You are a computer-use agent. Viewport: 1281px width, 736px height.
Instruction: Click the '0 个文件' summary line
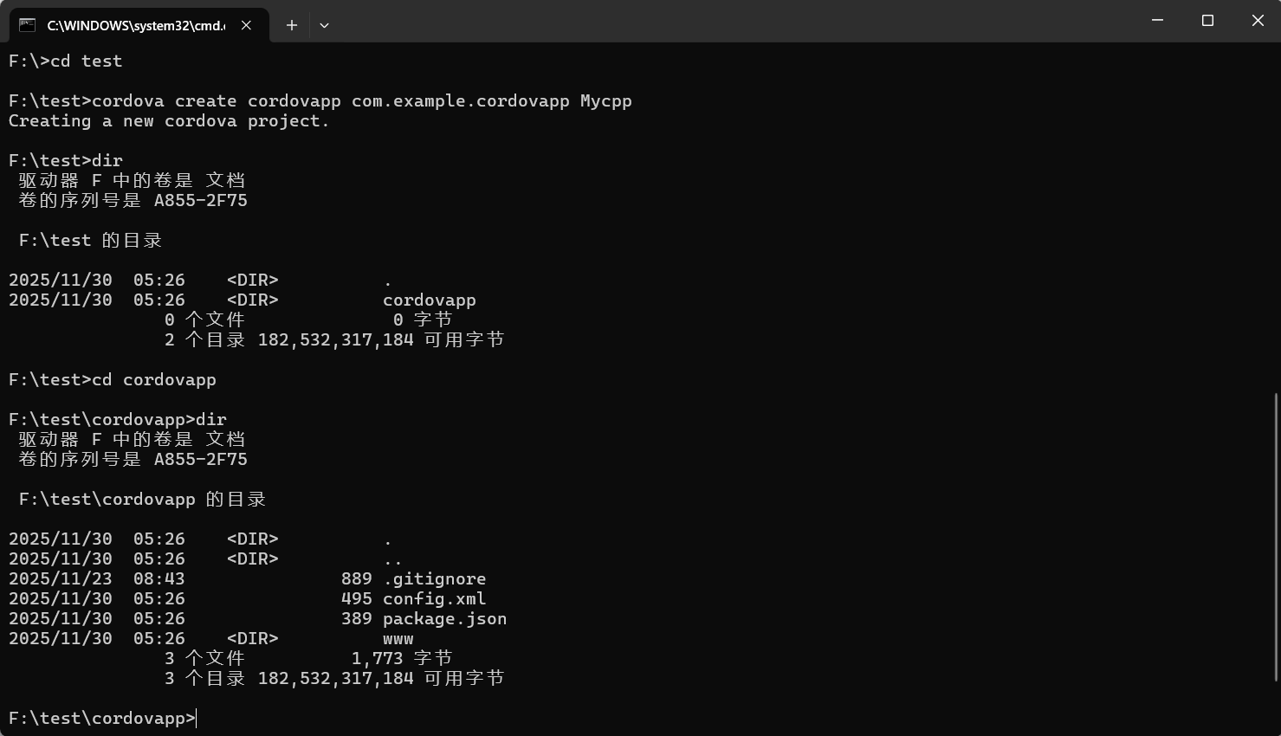tap(308, 320)
